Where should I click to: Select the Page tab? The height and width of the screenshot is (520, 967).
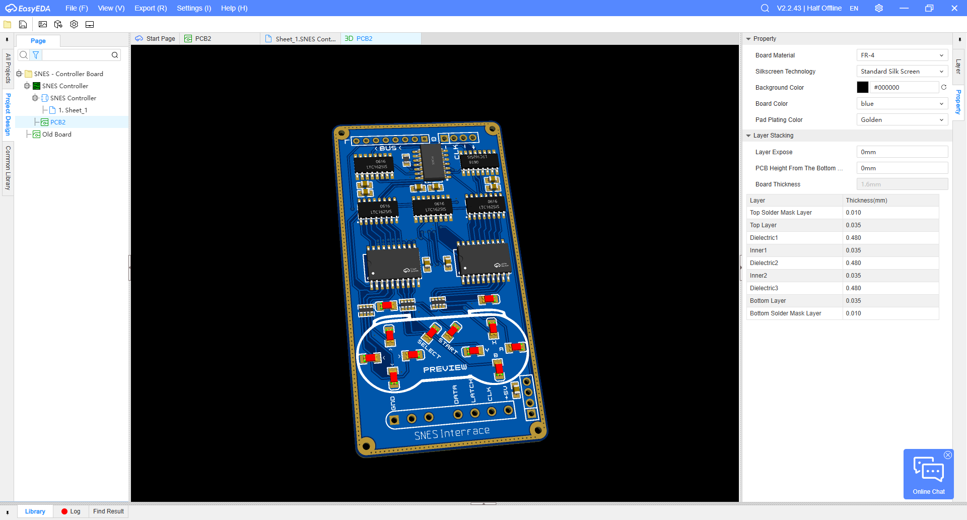pos(38,41)
